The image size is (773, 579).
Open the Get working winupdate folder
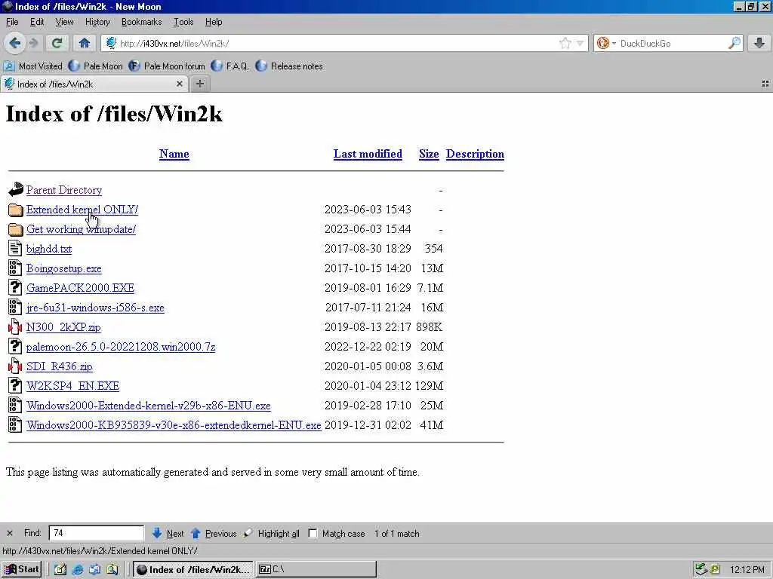(81, 229)
